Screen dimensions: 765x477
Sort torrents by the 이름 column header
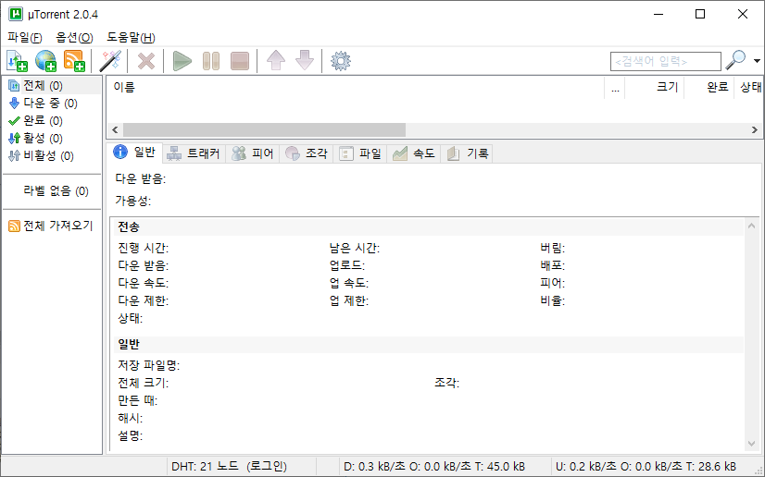pyautogui.click(x=356, y=88)
